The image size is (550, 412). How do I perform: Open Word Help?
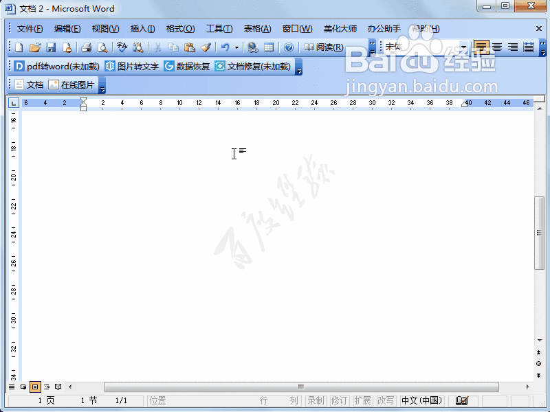tap(289, 47)
